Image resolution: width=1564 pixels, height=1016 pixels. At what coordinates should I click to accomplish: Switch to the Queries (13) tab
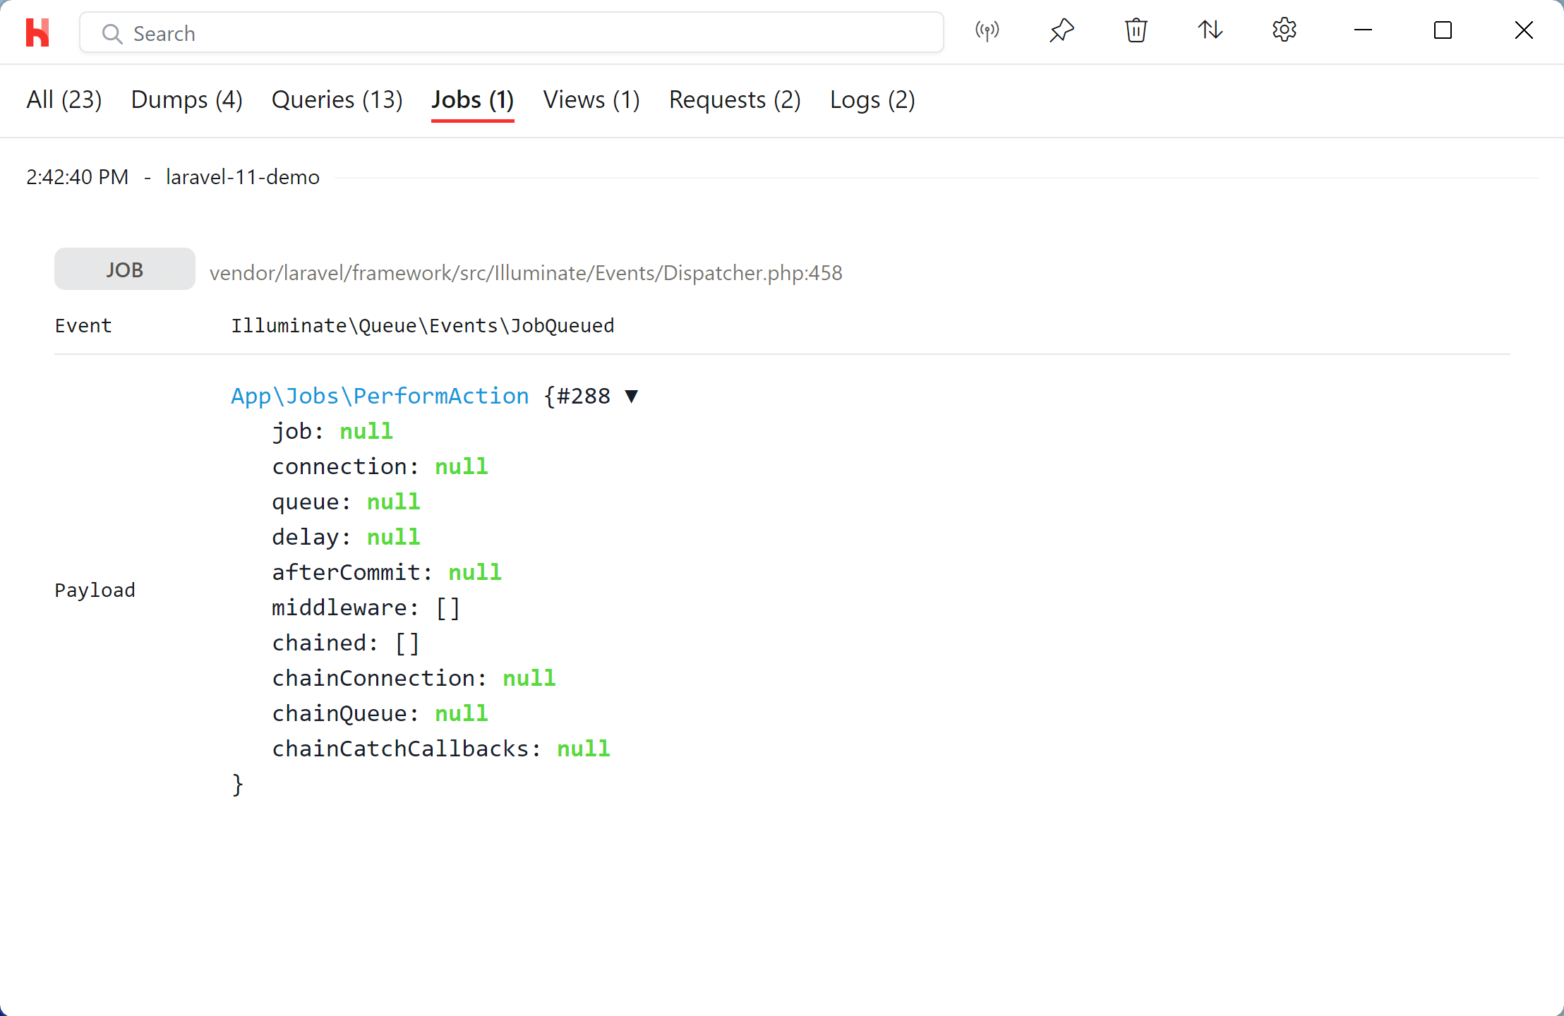pyautogui.click(x=337, y=99)
